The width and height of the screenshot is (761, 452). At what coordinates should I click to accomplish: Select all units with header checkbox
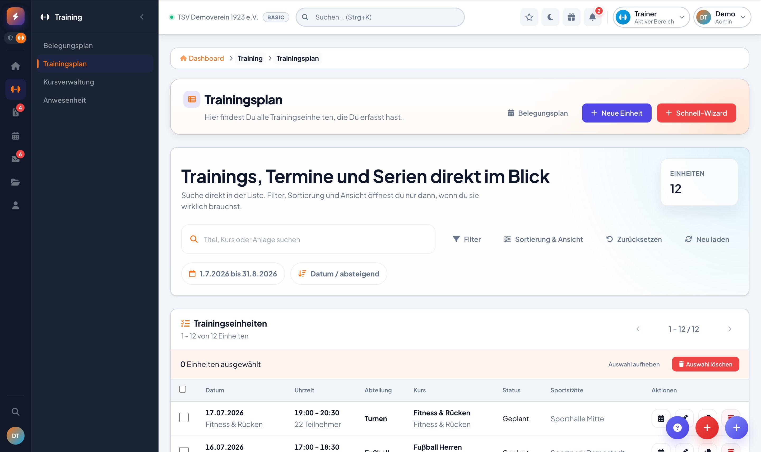click(183, 389)
